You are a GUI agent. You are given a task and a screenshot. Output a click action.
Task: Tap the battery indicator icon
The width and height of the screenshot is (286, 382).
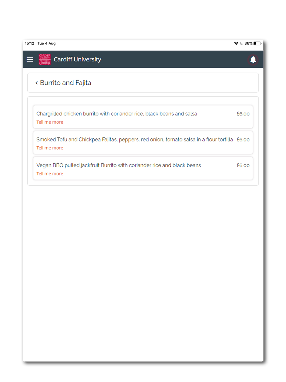(257, 43)
